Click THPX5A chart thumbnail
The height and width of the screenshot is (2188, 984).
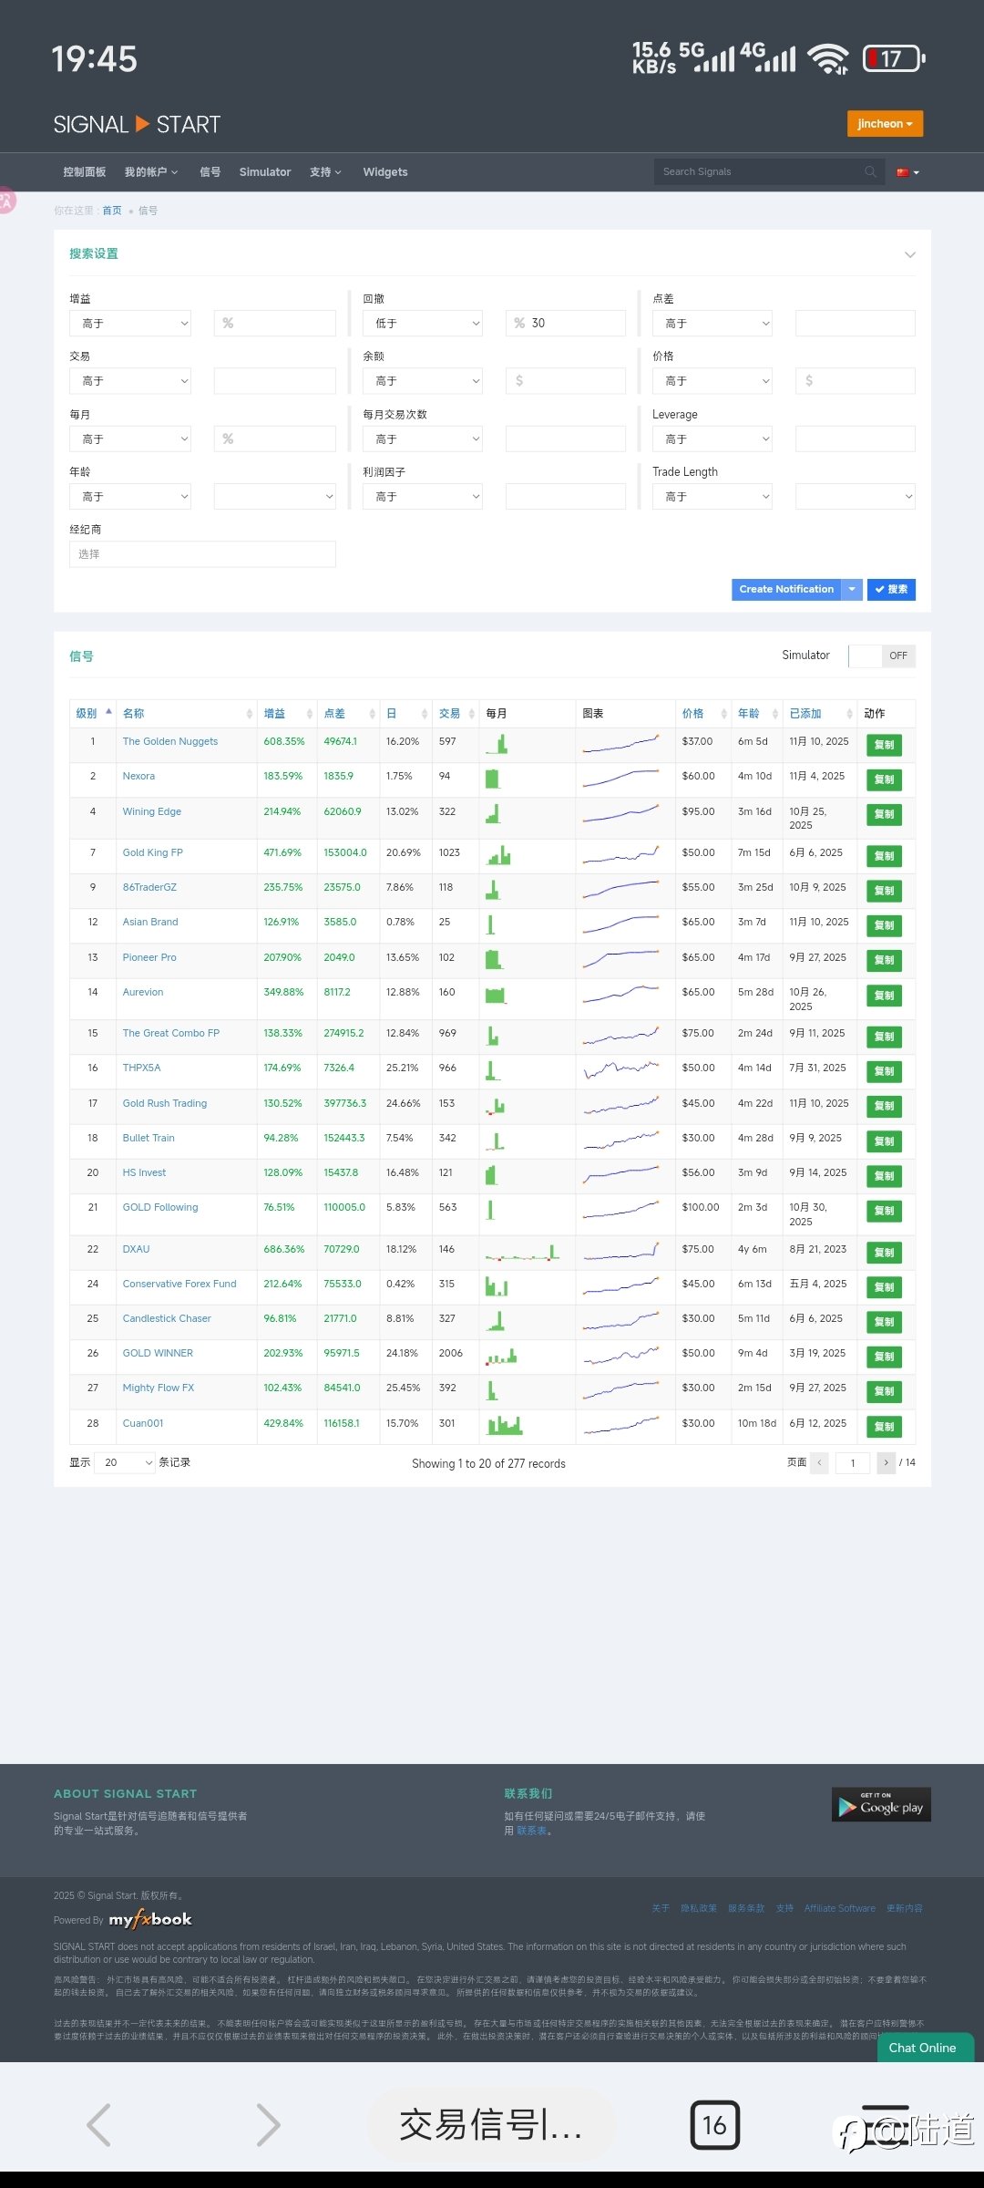[x=621, y=1069]
